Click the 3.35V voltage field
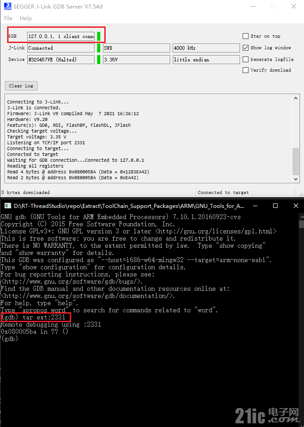Image resolution: width=304 pixels, height=427 pixels. 137,59
